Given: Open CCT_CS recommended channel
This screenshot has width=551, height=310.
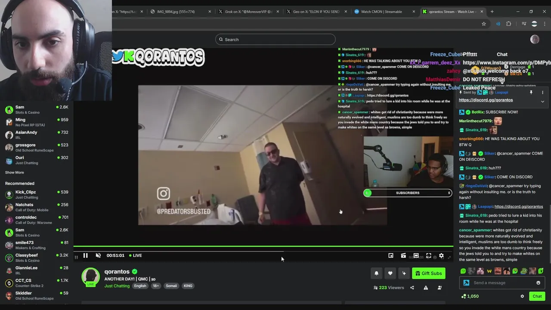Looking at the screenshot, I should pyautogui.click(x=37, y=283).
